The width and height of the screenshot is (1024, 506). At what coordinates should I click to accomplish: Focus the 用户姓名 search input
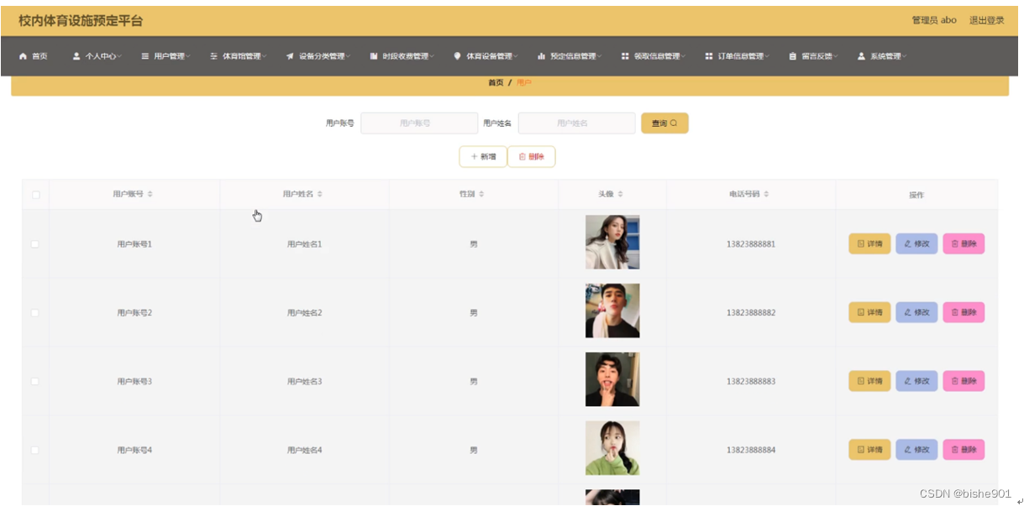pyautogui.click(x=576, y=123)
